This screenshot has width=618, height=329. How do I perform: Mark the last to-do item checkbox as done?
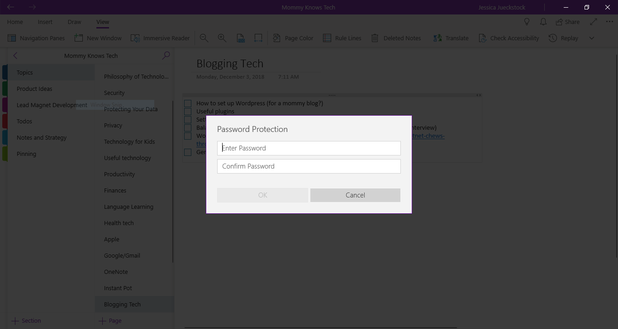(188, 152)
